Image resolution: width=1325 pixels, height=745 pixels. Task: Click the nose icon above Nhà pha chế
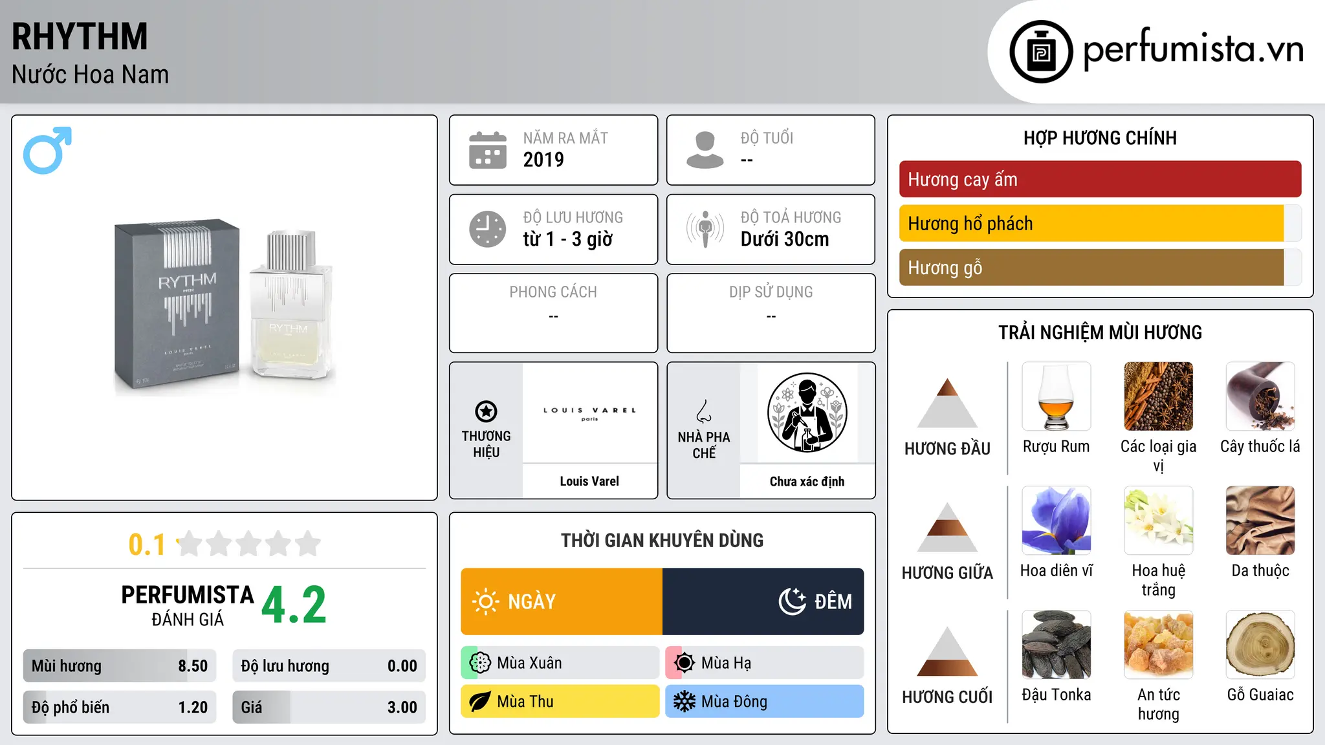tap(704, 411)
